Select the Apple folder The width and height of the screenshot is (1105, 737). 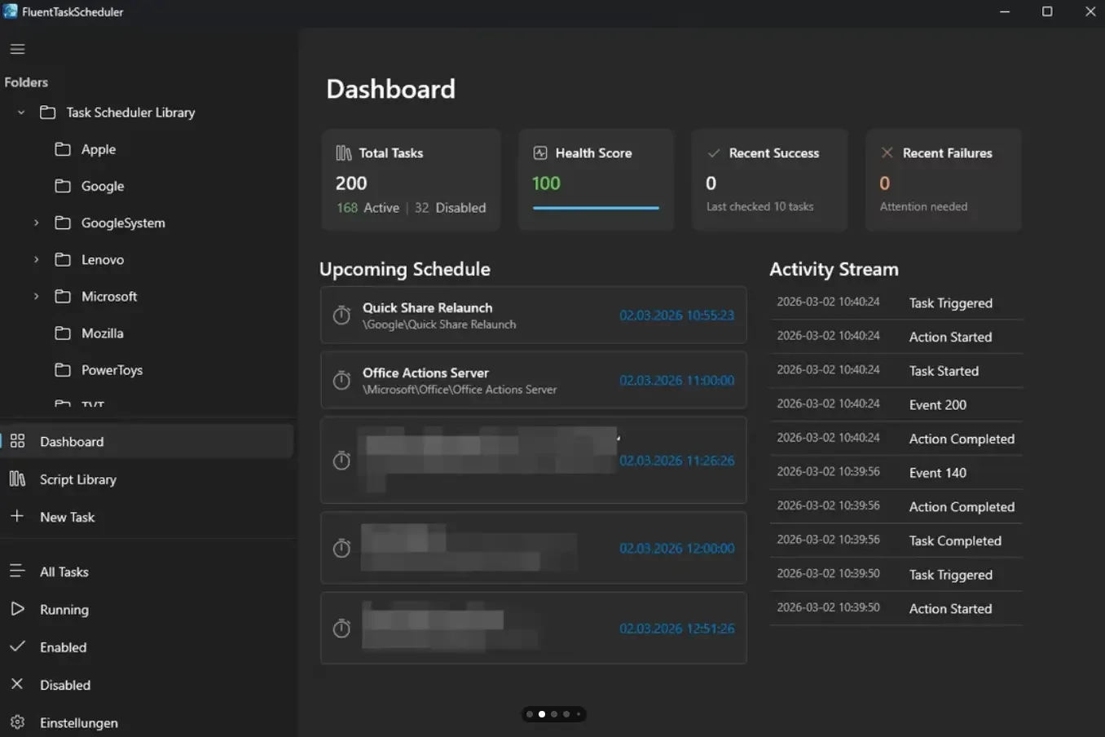(98, 149)
